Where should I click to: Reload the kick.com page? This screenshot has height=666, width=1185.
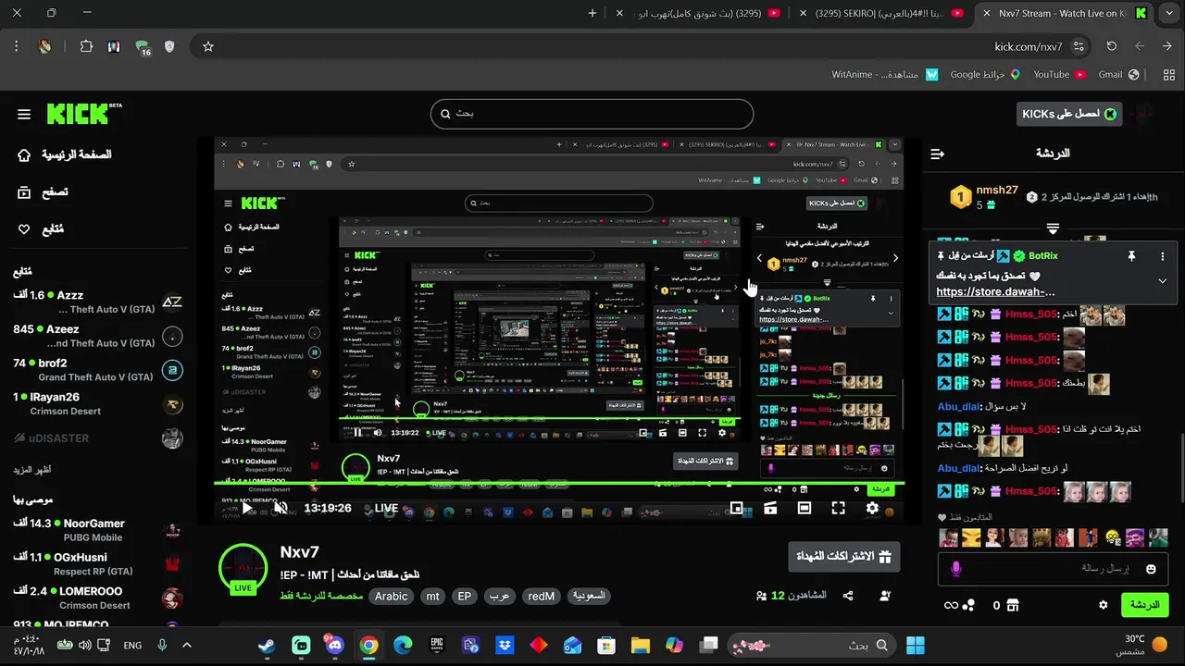click(x=1111, y=46)
